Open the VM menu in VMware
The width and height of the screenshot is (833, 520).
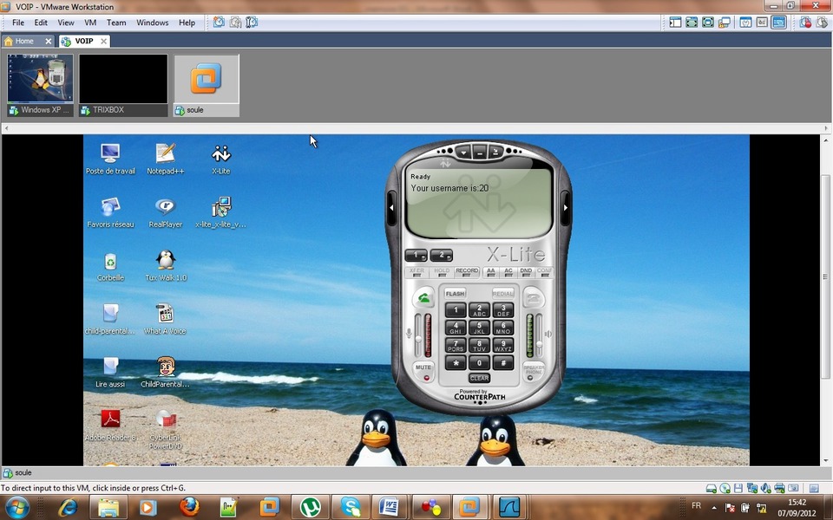[x=90, y=23]
